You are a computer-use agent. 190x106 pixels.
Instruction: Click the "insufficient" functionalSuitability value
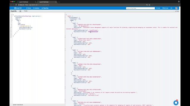[94, 30]
